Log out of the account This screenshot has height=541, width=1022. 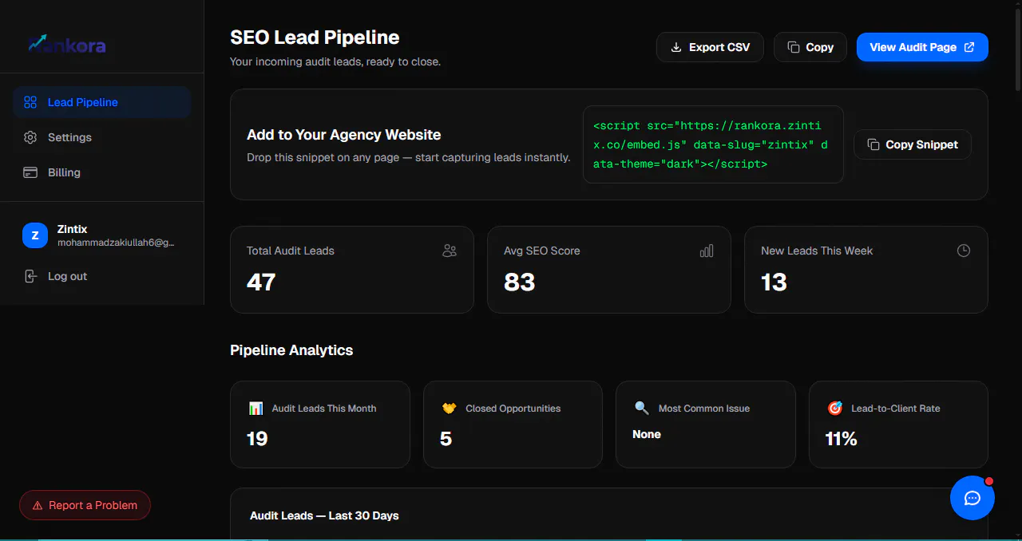tap(101, 276)
